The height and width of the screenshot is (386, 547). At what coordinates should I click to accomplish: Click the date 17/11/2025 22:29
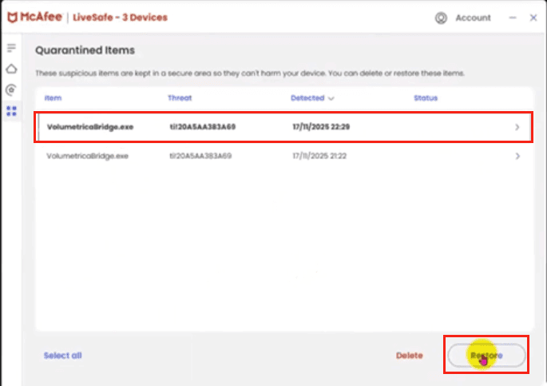(321, 127)
